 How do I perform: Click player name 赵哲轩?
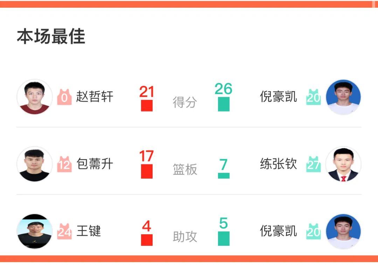95,97
